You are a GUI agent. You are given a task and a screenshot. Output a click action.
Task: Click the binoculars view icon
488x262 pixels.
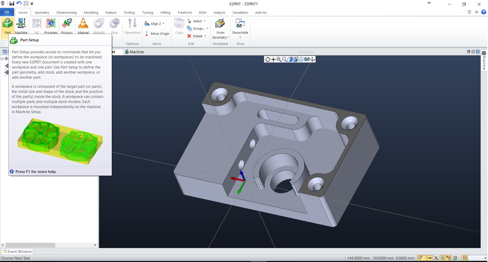(x=307, y=59)
